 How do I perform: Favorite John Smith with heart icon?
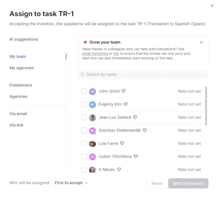[123, 91]
